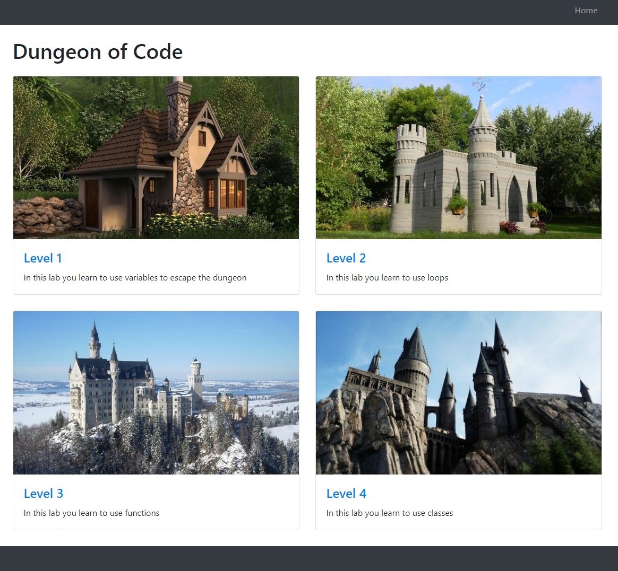
Task: Open the Level 4 link
Action: (x=347, y=494)
